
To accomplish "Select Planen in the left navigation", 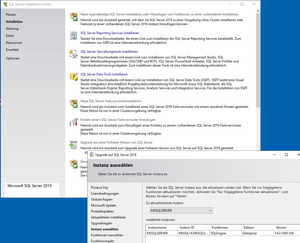I will pos(11,15).
